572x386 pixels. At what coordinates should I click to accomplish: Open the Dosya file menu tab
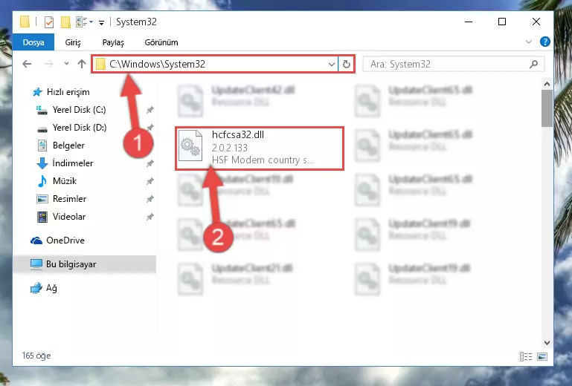(33, 42)
